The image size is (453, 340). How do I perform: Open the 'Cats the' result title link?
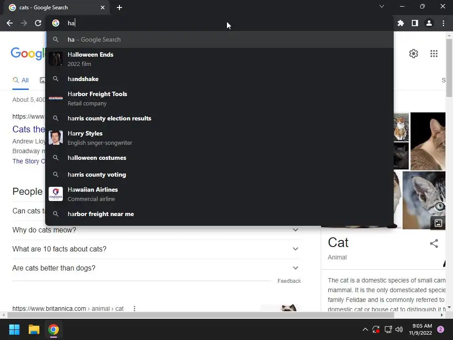(x=29, y=129)
